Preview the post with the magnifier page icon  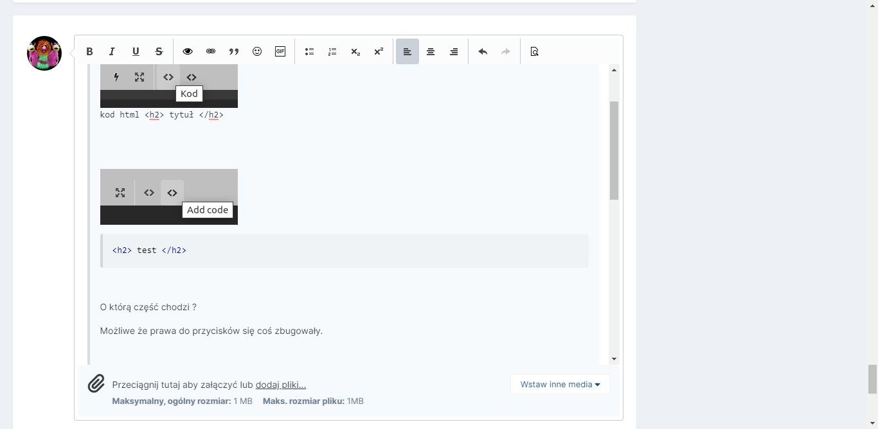(534, 51)
